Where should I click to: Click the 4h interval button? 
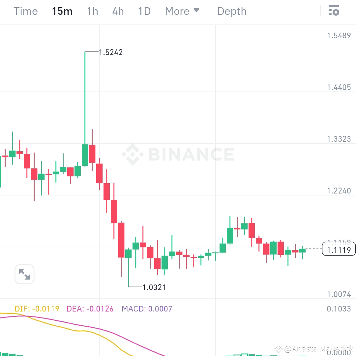(118, 11)
